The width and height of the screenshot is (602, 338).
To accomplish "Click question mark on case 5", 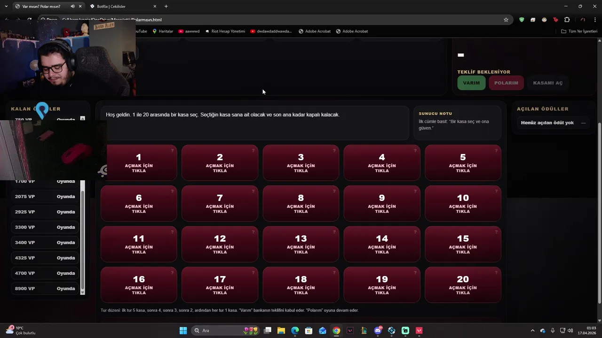I will point(496,151).
